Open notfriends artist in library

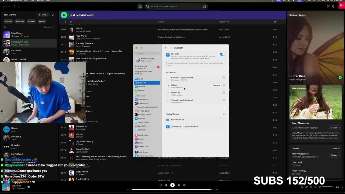29,52
